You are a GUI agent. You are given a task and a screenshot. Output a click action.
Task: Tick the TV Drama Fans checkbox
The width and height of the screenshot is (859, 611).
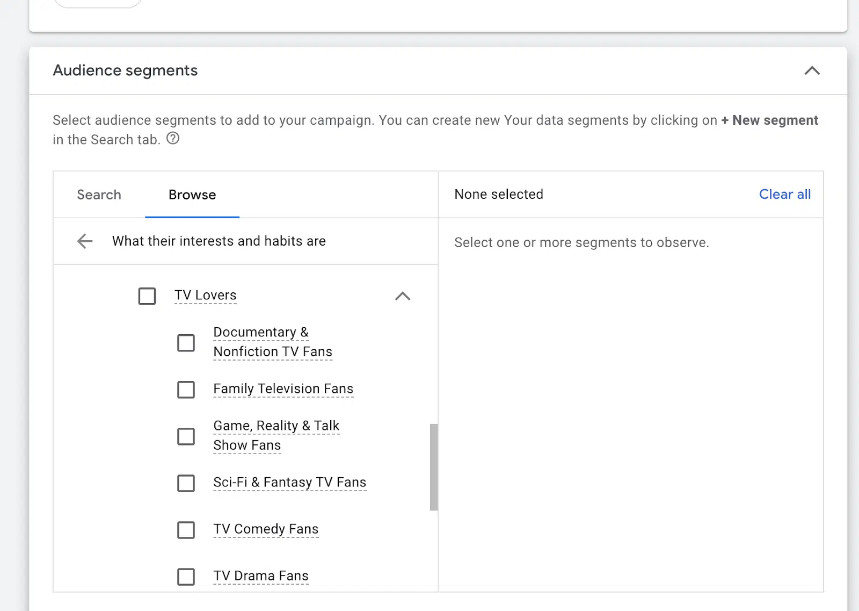[x=186, y=577]
